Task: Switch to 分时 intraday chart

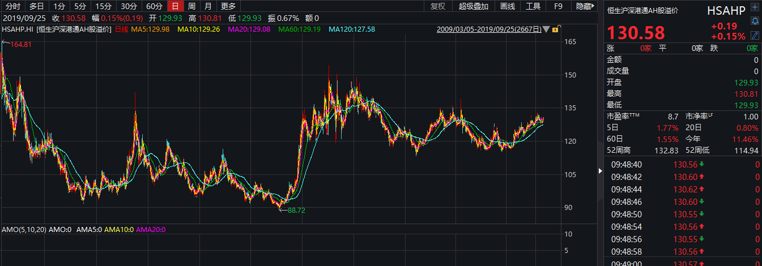Action: point(12,6)
